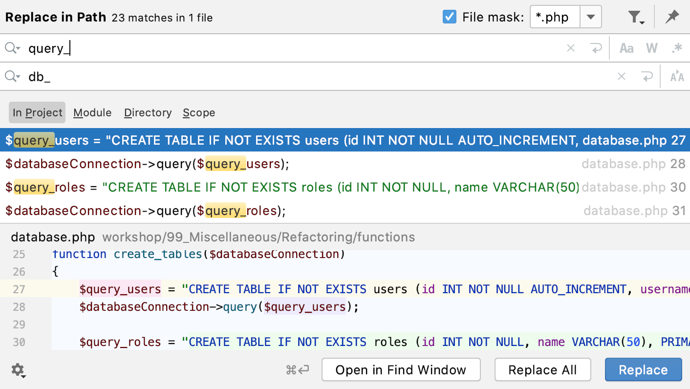Click $query_users in preview line 28
690x389 pixels.
pos(305,307)
